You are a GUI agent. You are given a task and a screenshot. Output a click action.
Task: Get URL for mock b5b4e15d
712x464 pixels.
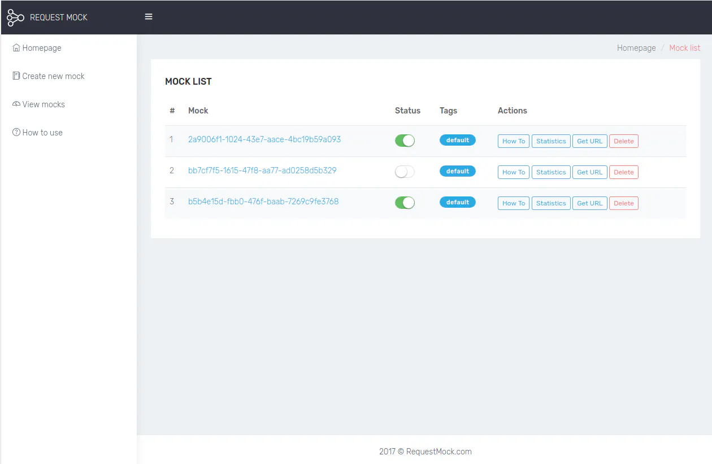coord(590,203)
